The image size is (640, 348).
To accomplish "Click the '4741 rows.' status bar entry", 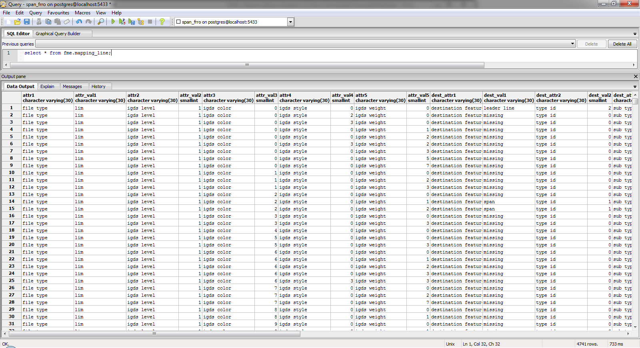I will tap(587, 344).
